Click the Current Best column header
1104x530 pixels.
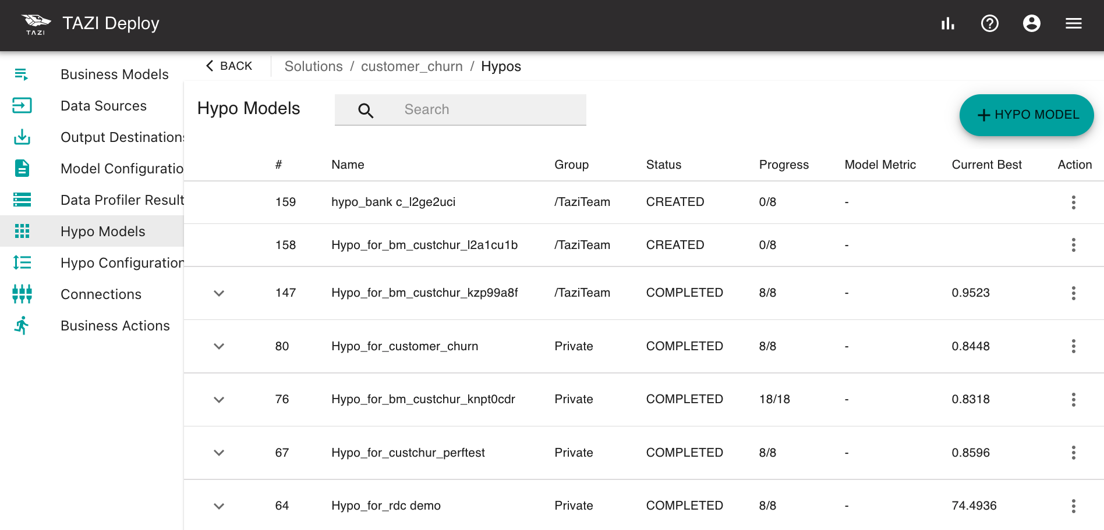point(987,165)
